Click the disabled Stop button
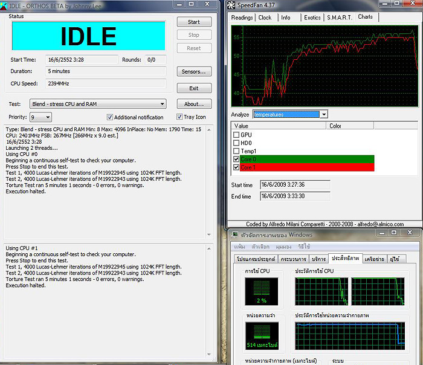The image size is (423, 365). click(194, 35)
